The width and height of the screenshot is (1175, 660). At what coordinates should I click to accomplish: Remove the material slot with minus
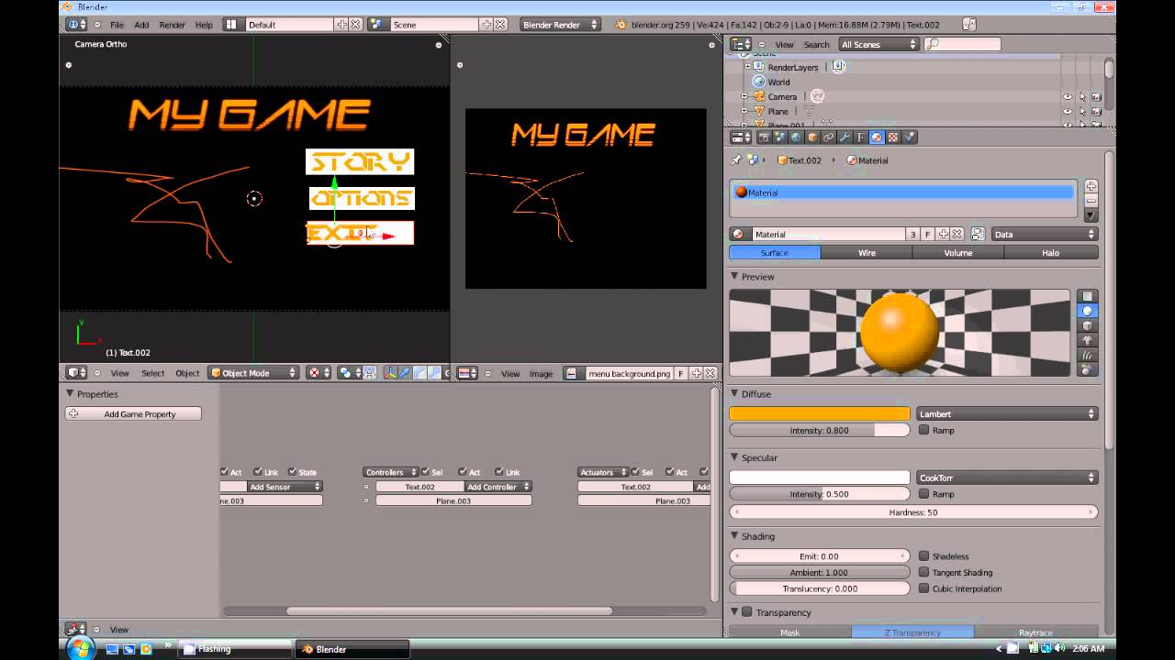click(x=1091, y=200)
